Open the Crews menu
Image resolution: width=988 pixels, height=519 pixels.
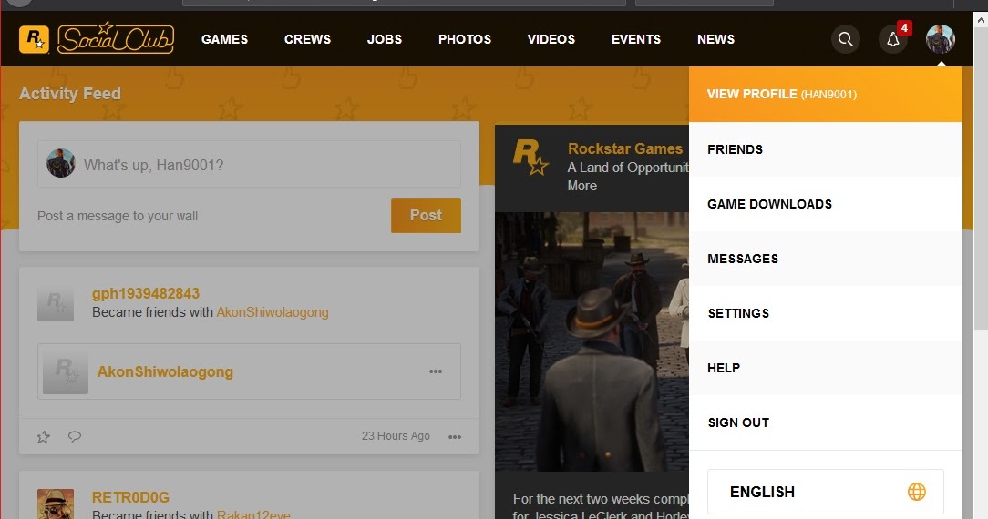click(307, 39)
